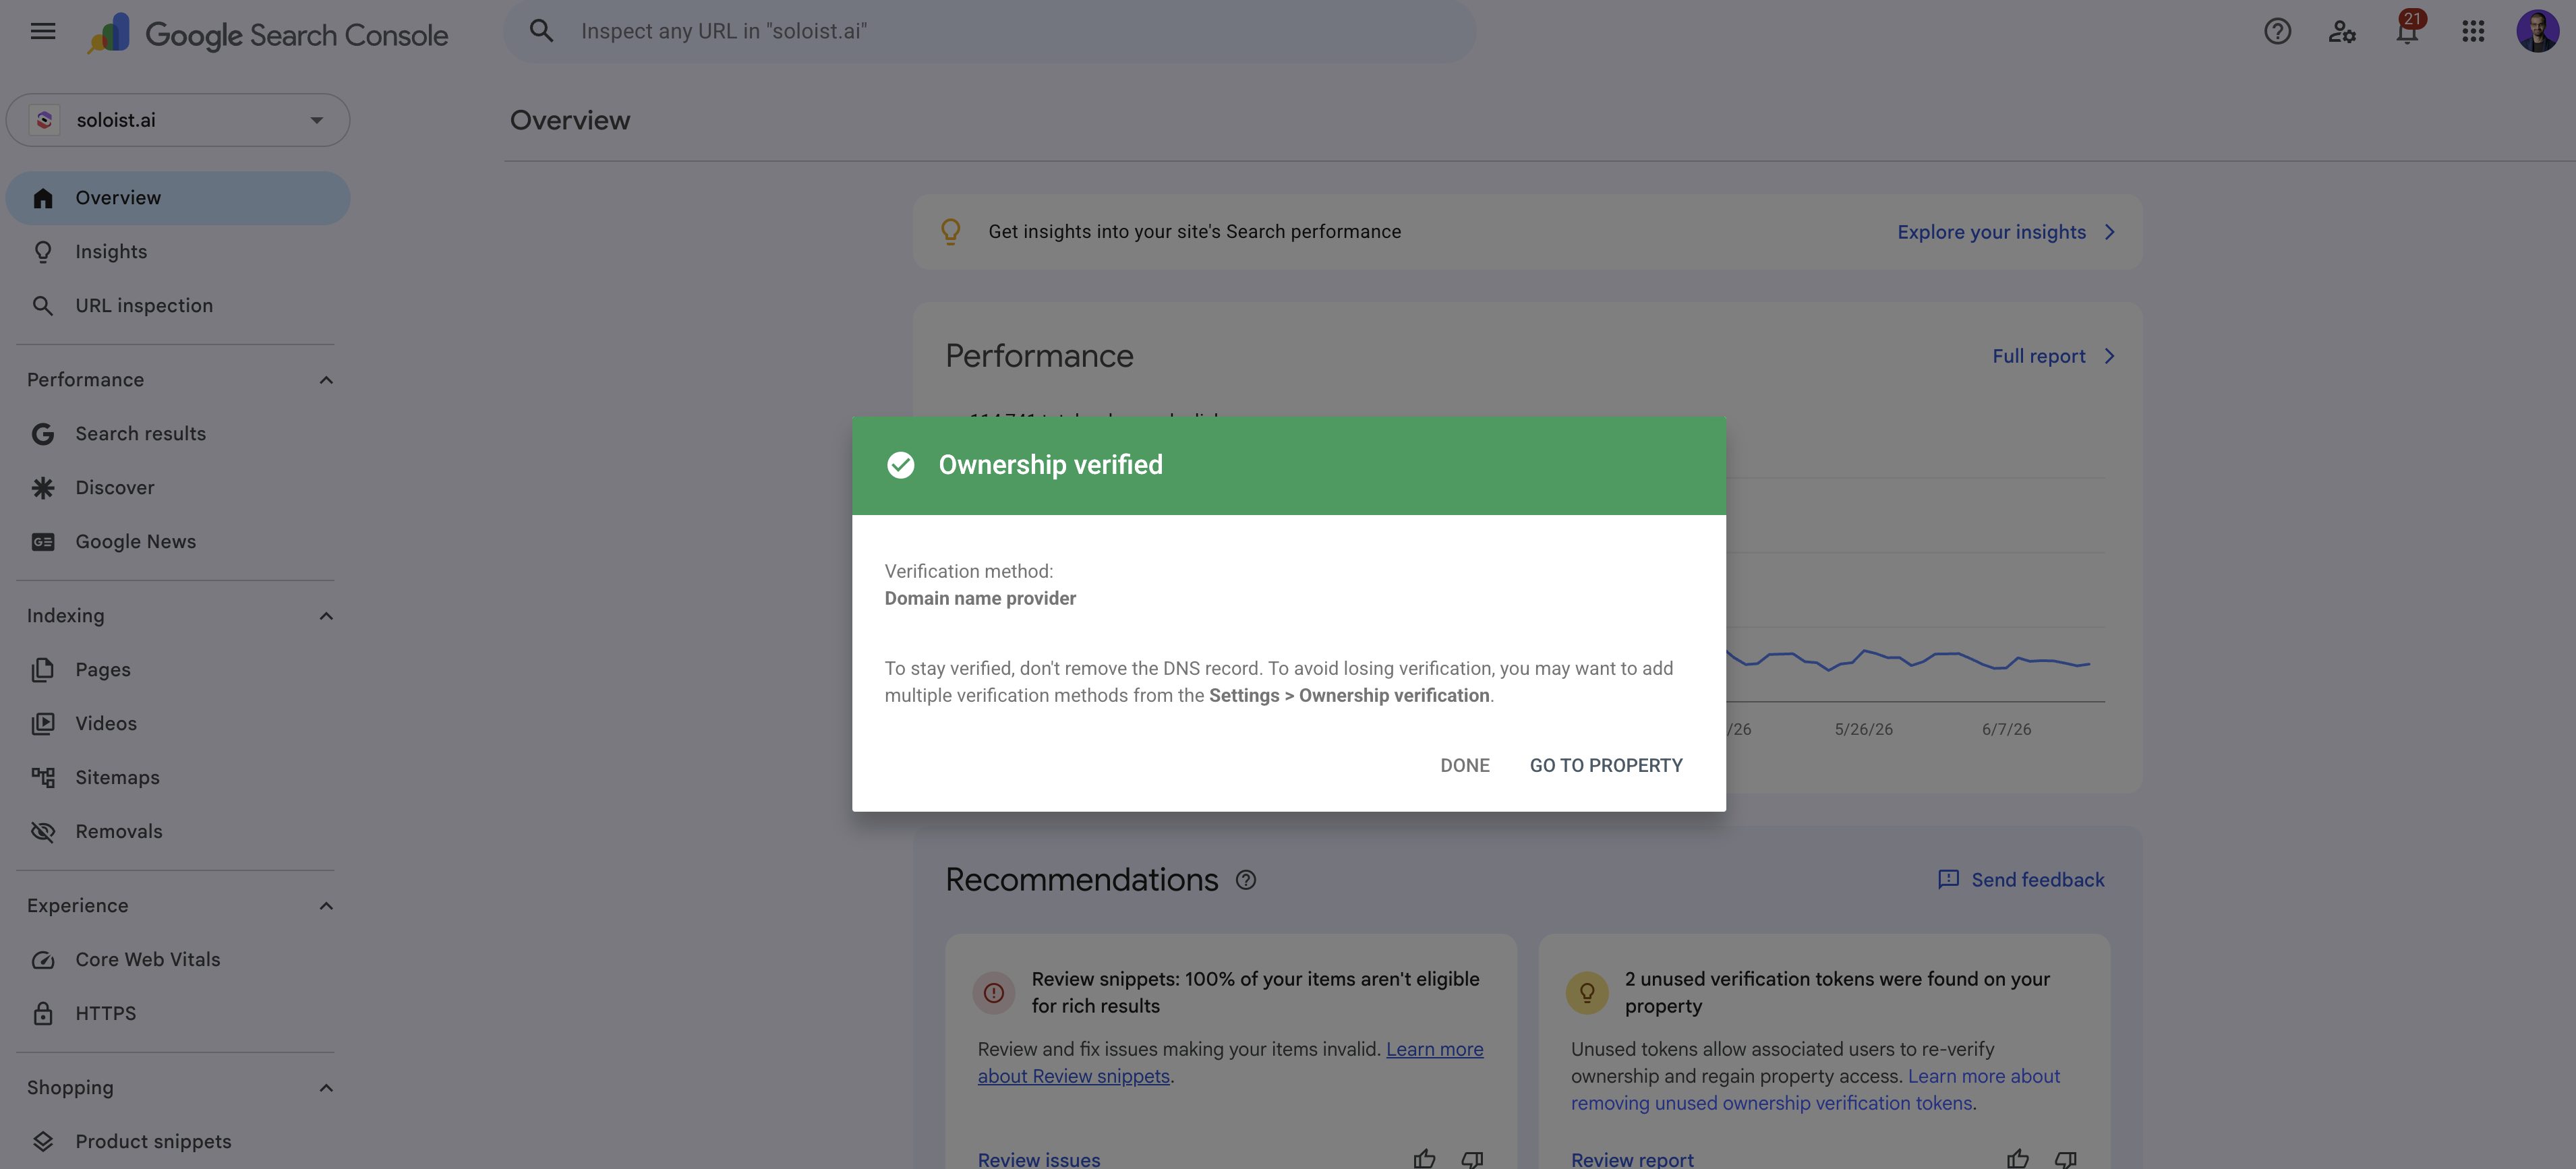Open Search results in the sidebar

[178, 434]
